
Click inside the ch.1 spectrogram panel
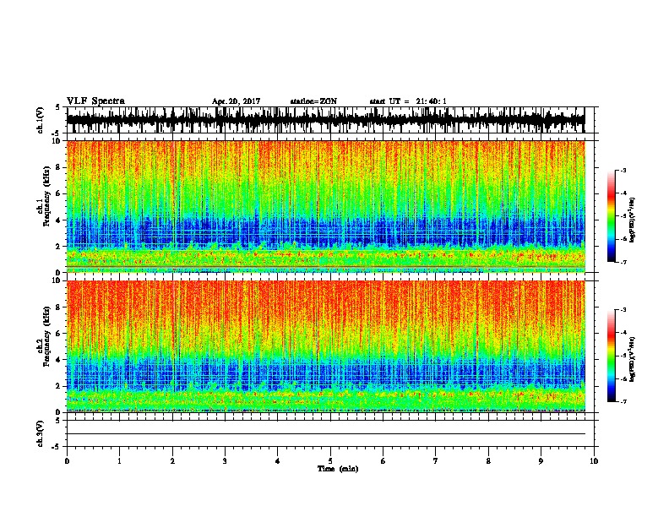click(x=325, y=206)
